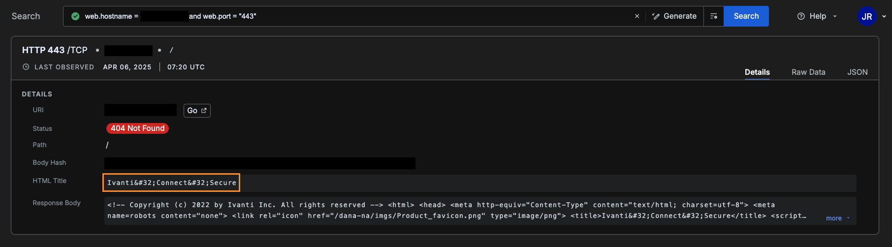Open the JSON tab
Viewport: 892px width, 247px height.
coord(857,72)
